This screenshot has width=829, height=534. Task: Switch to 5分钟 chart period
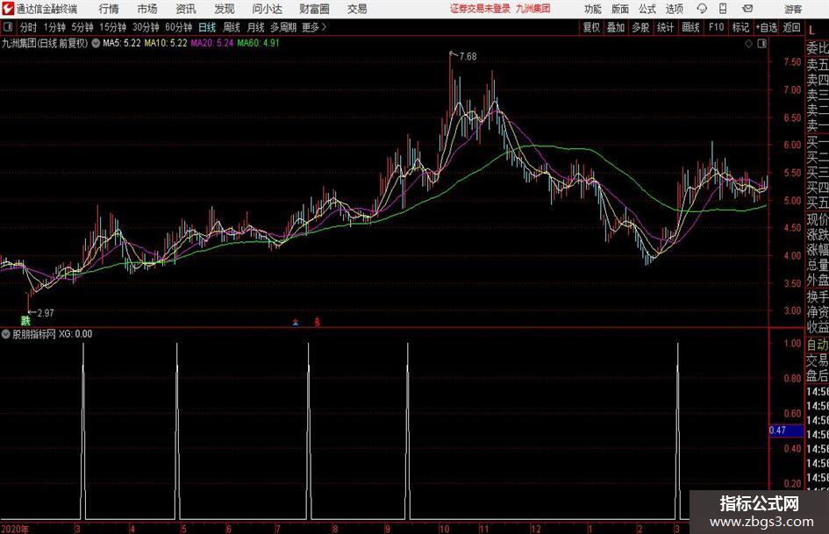tap(82, 27)
